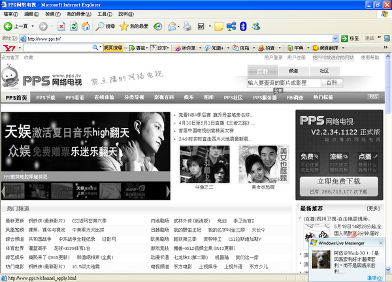The image size is (392, 282).
Task: Open the Yahoo Knowledge+ dropdown arrow
Action: click(x=228, y=48)
